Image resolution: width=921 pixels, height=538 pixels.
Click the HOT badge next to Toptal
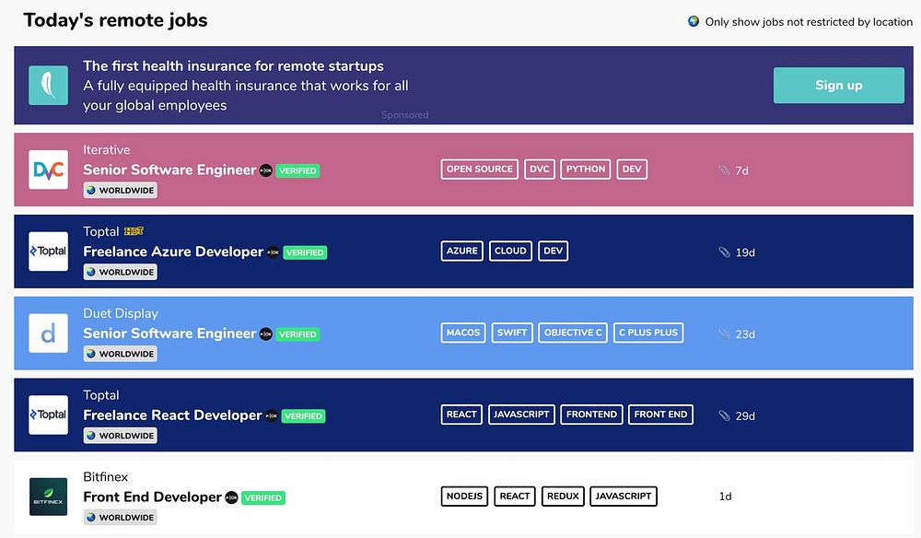pyautogui.click(x=134, y=231)
